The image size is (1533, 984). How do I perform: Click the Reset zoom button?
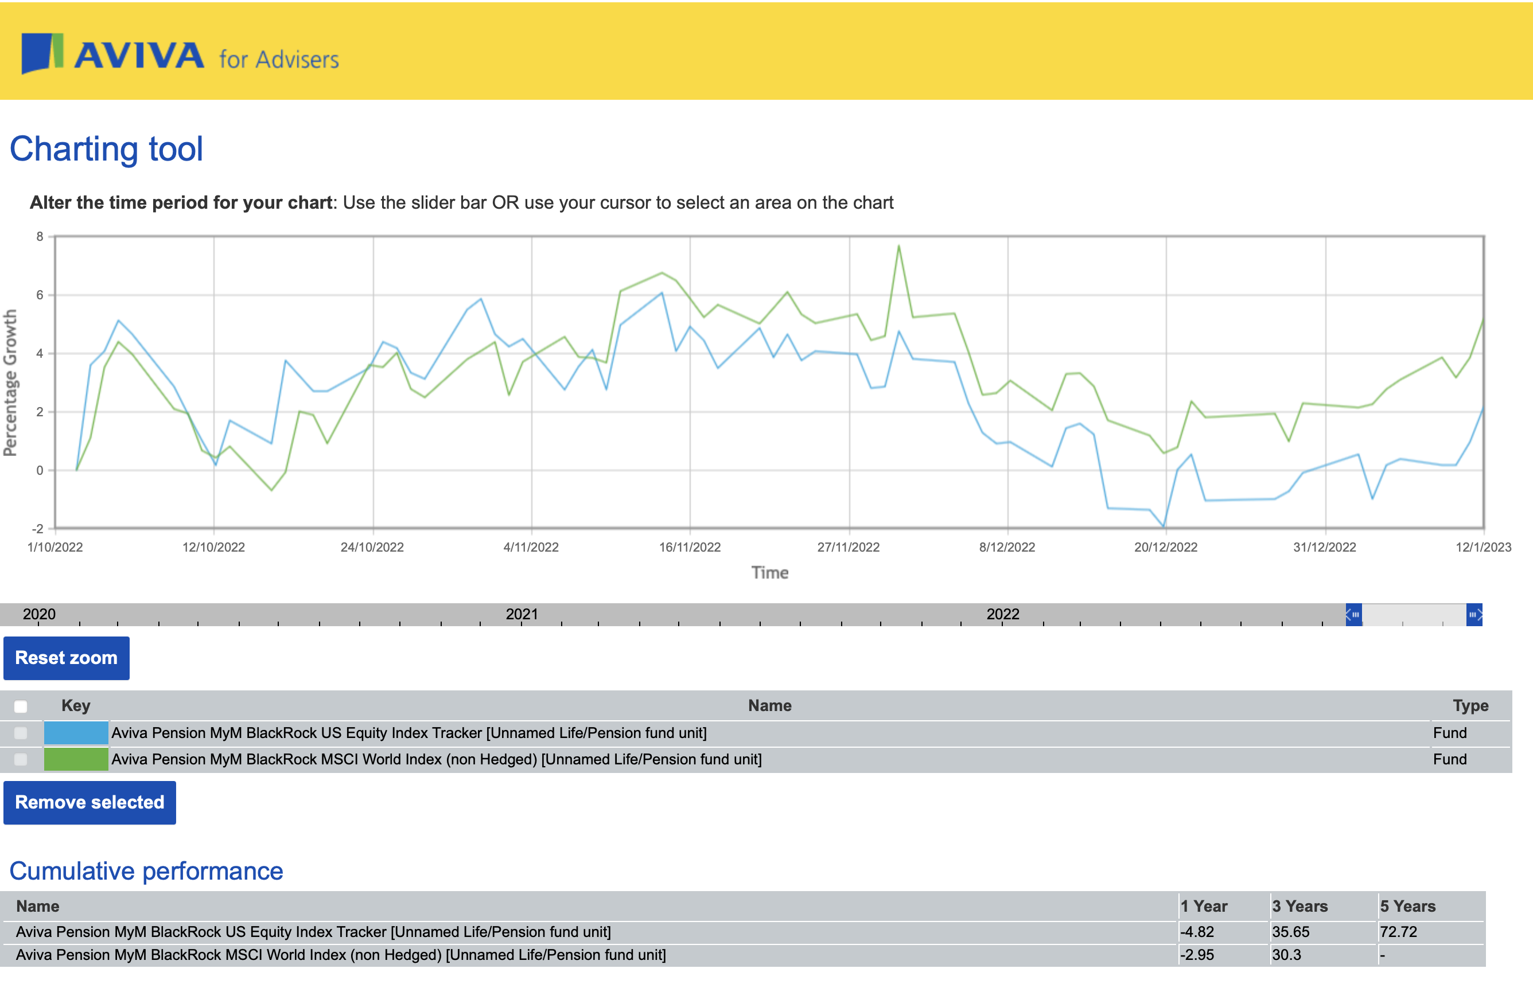(x=67, y=658)
